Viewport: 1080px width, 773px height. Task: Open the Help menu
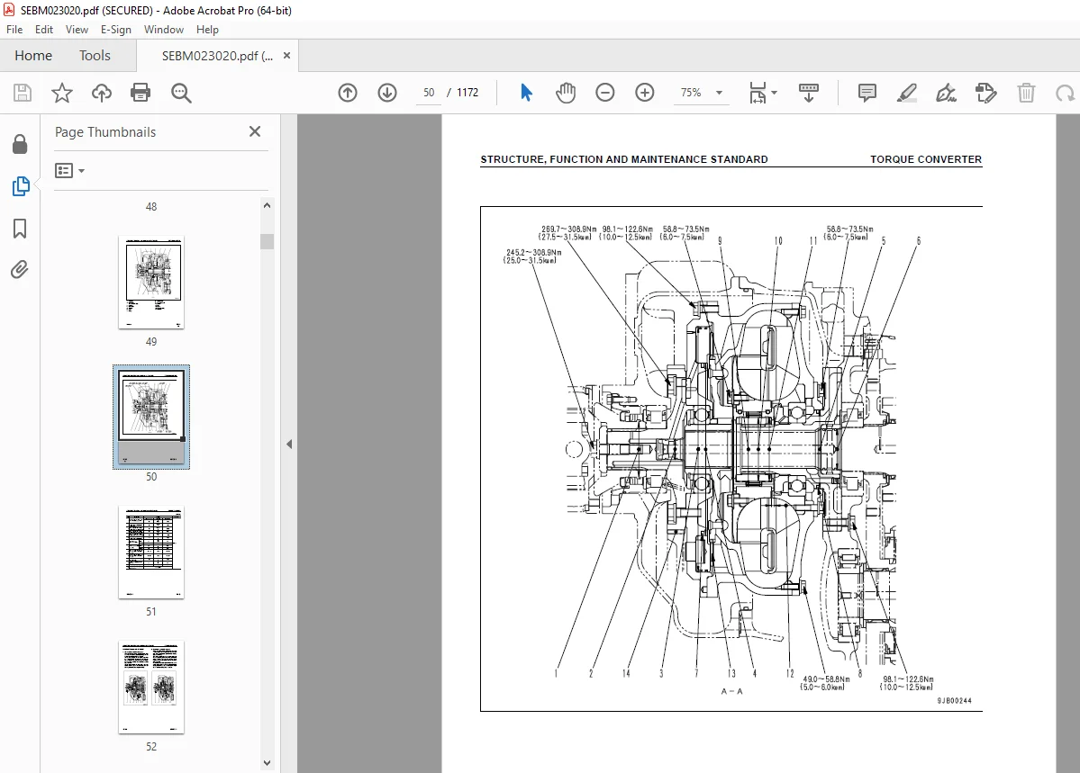(207, 30)
